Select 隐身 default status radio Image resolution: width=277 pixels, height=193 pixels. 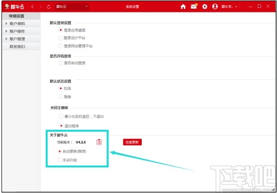(x=60, y=96)
